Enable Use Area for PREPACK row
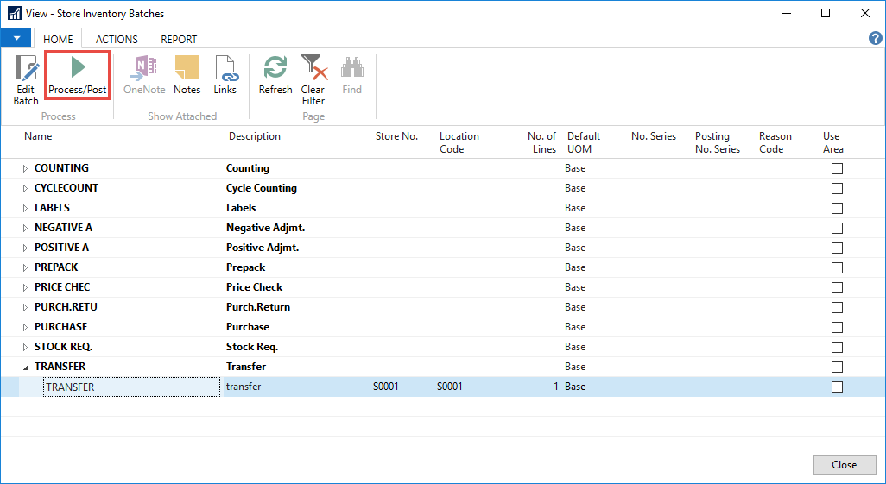Screen dimensions: 886x484 836,268
